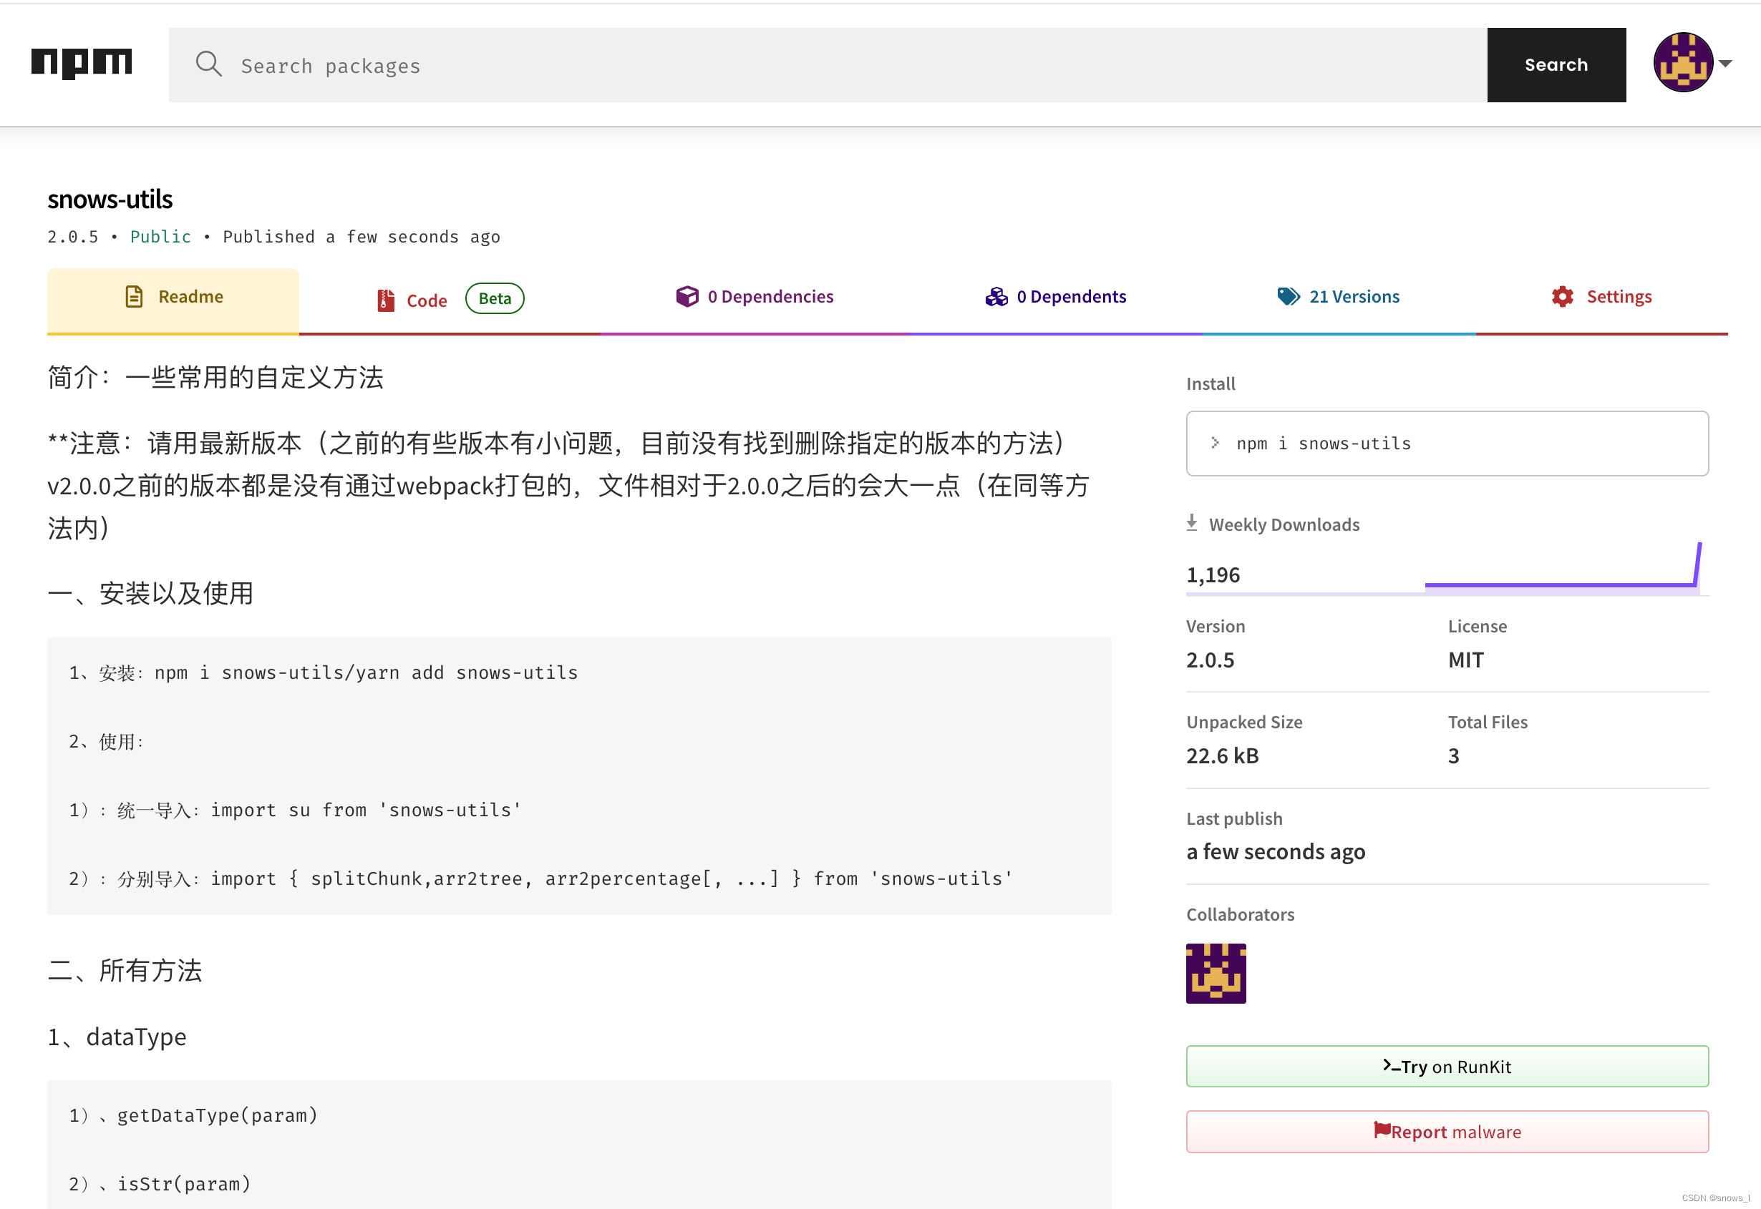Screen dimensions: 1761x1209
Task: Click the collaborator avatar thumbnail
Action: (x=1216, y=973)
